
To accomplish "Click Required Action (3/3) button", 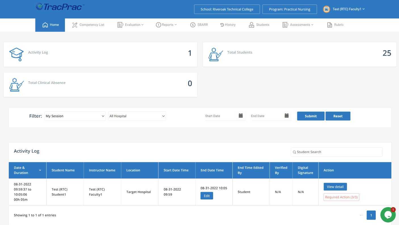I will point(341,197).
